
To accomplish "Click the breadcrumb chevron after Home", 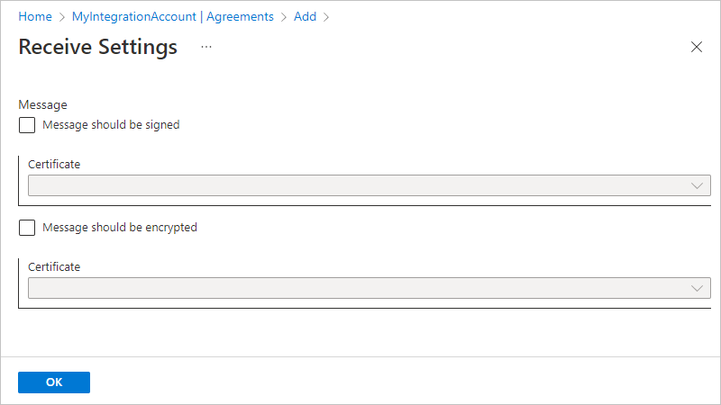I will point(61,16).
